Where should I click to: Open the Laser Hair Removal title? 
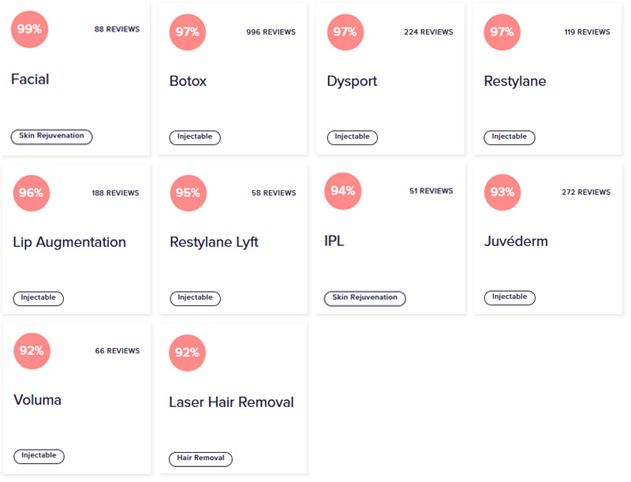tap(231, 402)
